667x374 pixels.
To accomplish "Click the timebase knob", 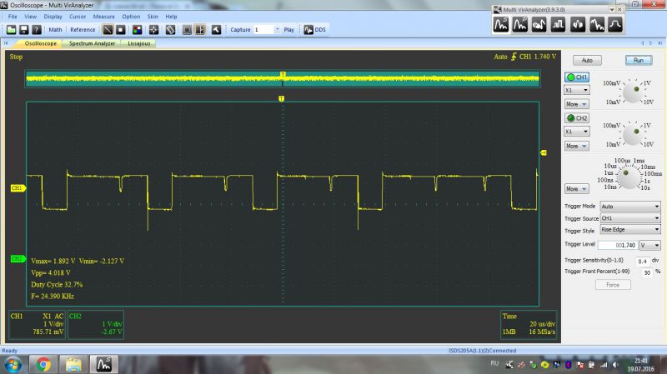I will coord(629,177).
